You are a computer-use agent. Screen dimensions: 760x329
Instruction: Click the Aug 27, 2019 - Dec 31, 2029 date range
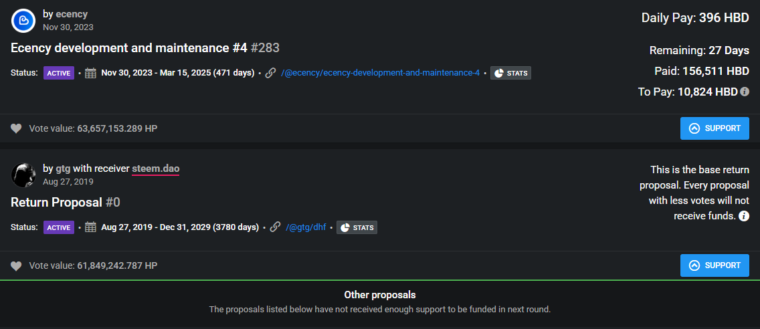(180, 227)
